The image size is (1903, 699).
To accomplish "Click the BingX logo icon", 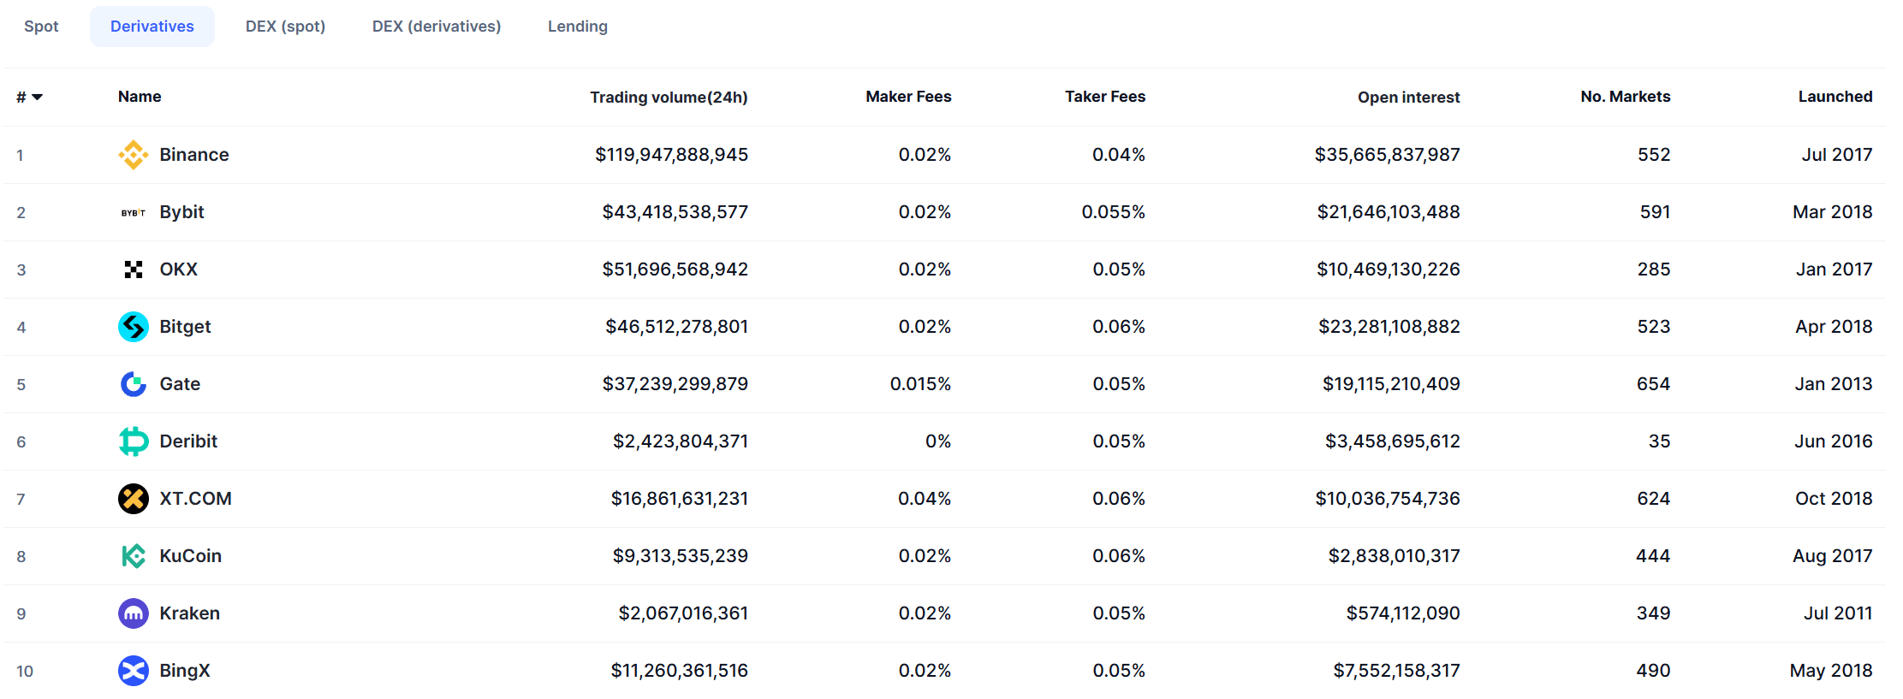I will click(x=133, y=671).
